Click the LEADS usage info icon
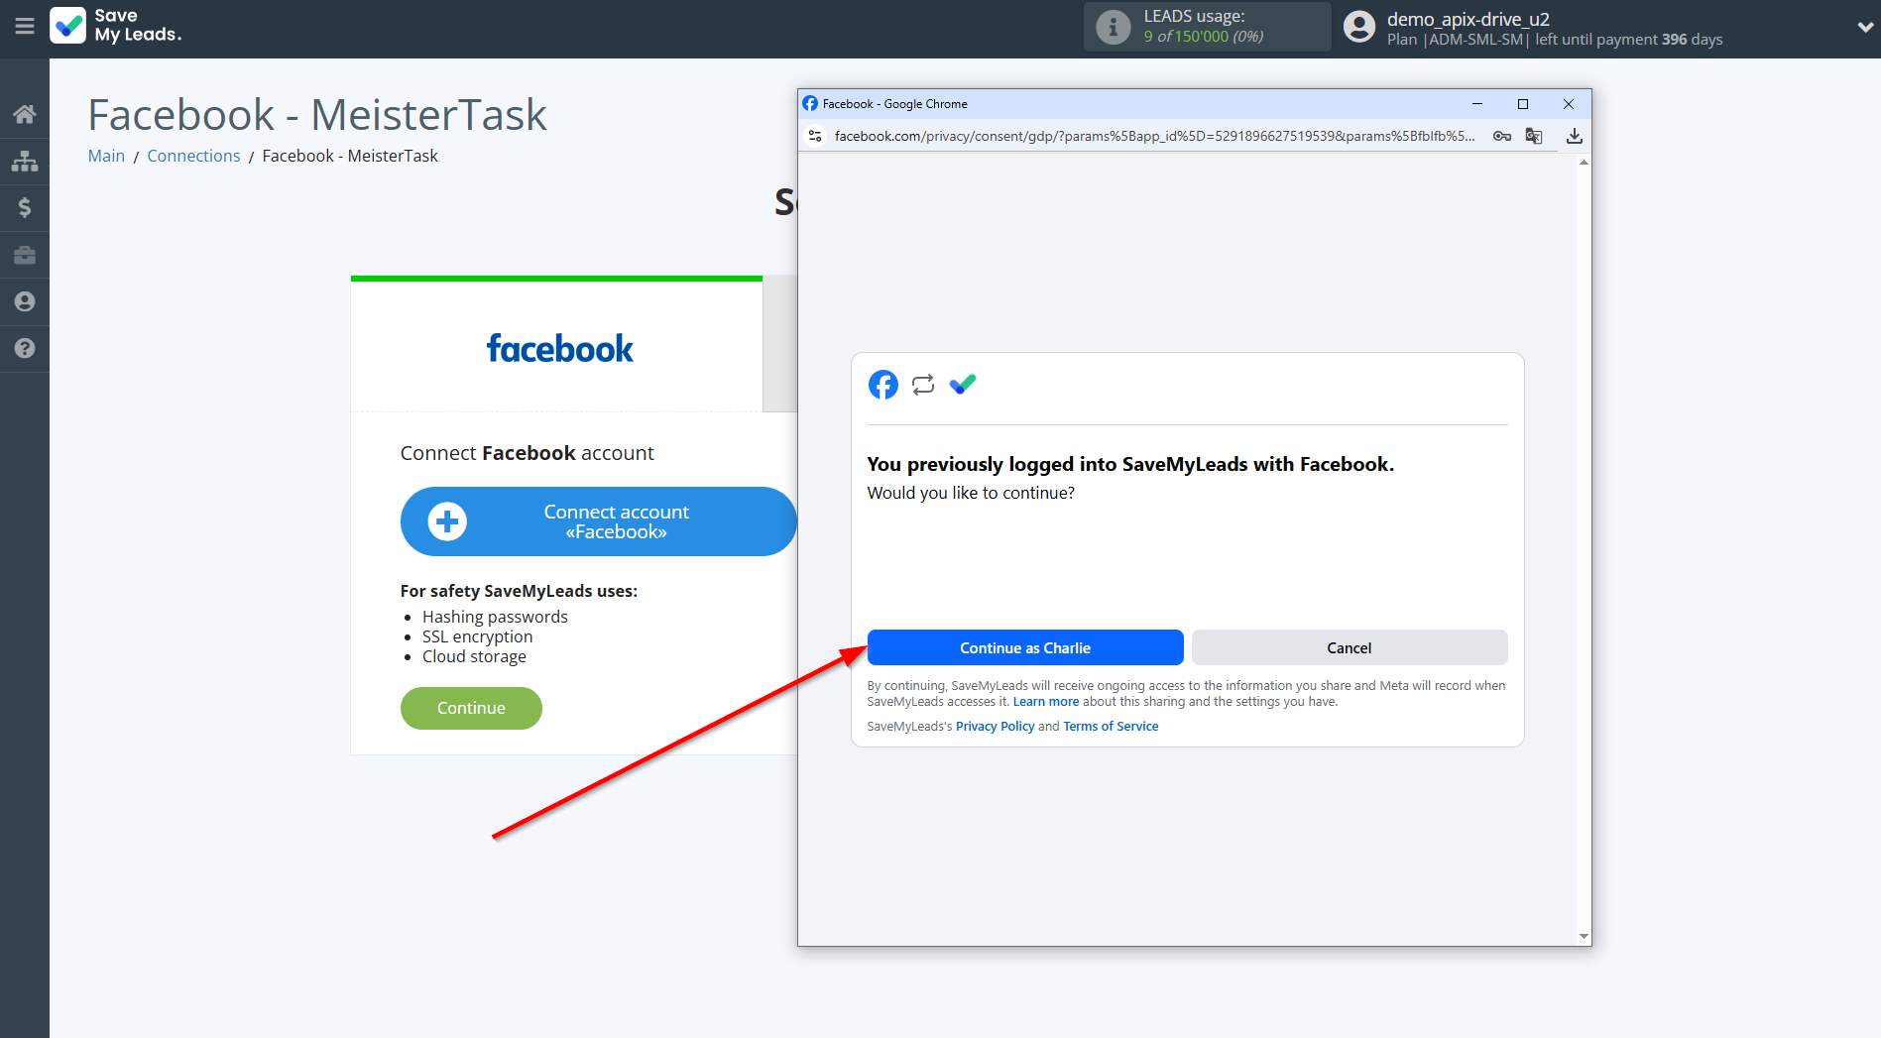This screenshot has width=1881, height=1038. (1113, 27)
